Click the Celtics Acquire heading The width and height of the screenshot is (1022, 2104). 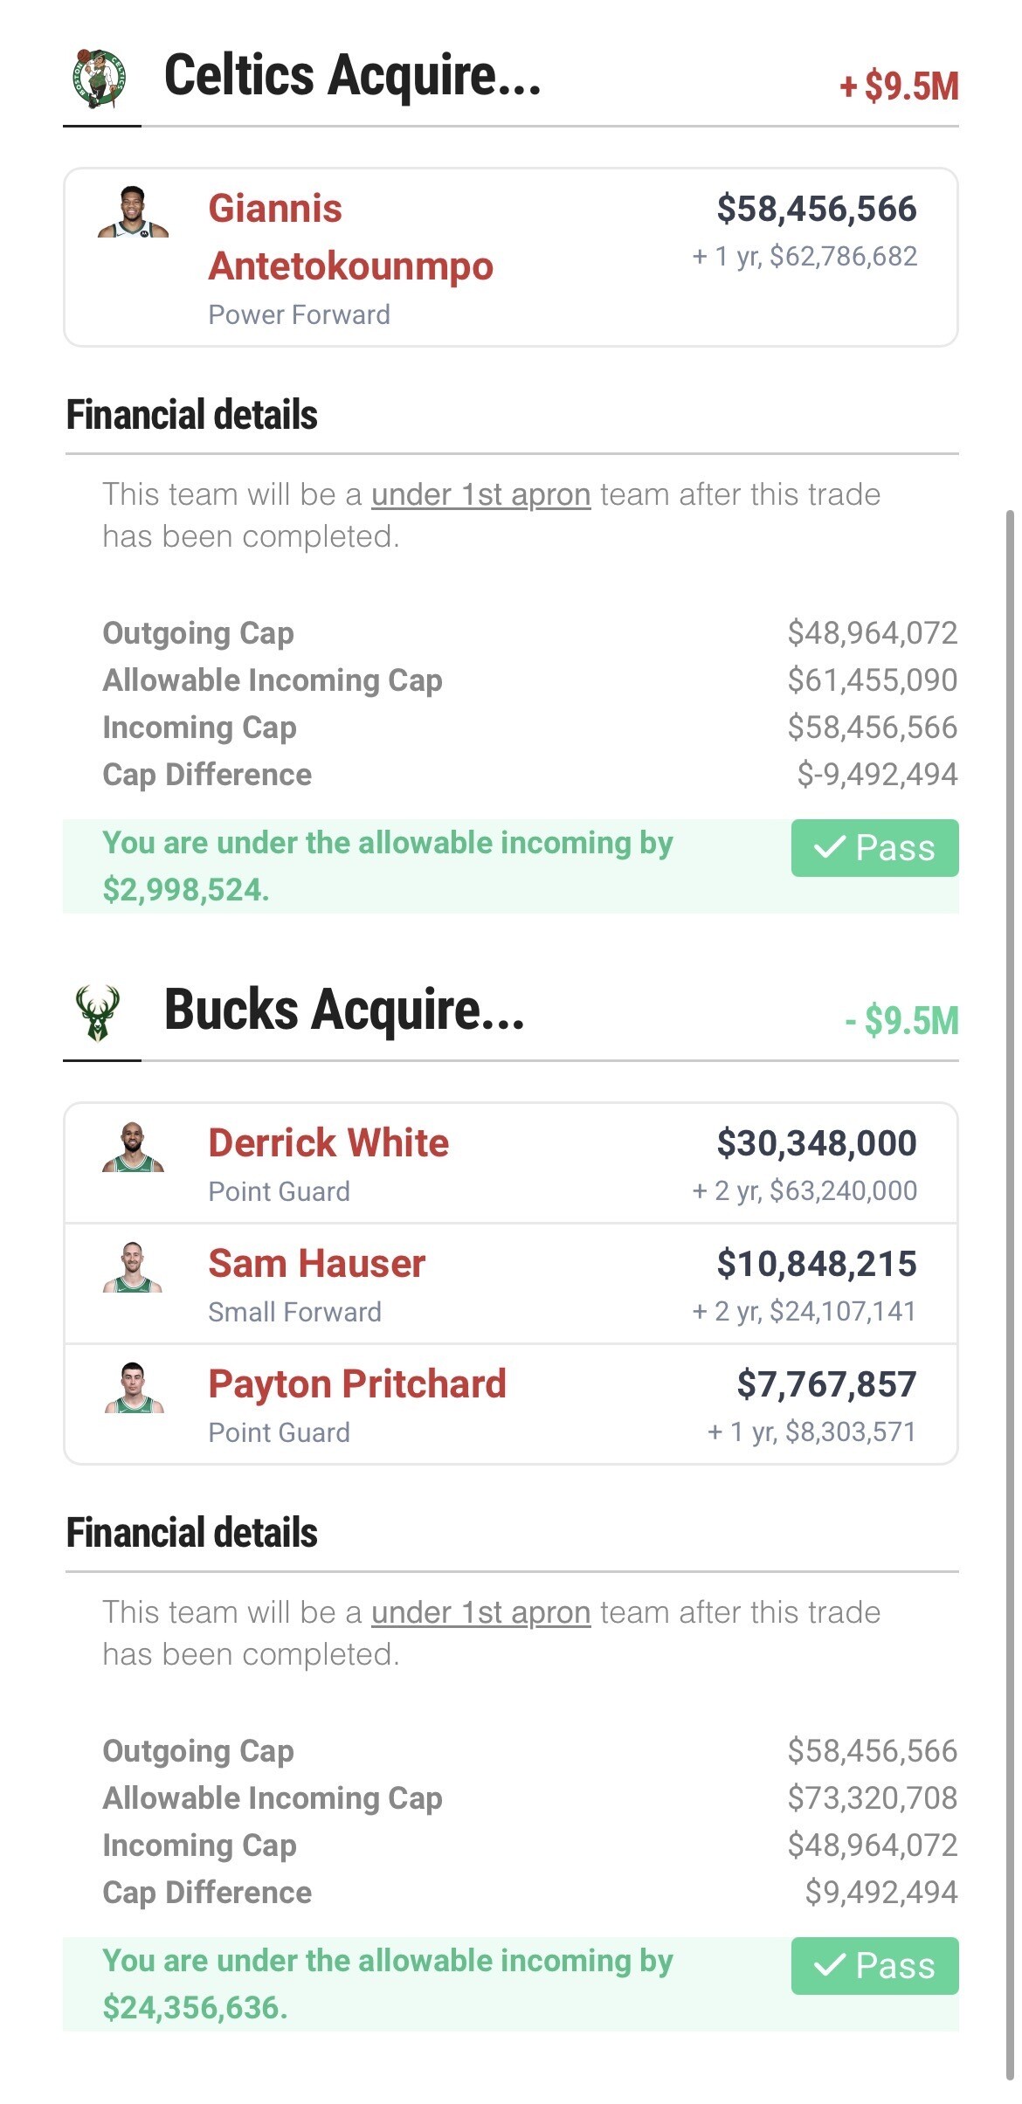click(x=353, y=75)
